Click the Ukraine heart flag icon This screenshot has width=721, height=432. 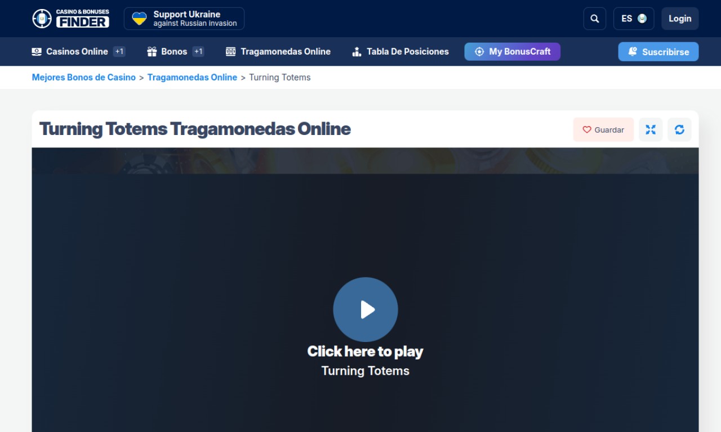(139, 19)
